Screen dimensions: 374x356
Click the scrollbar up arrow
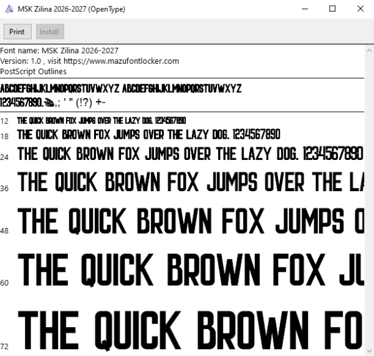369,51
